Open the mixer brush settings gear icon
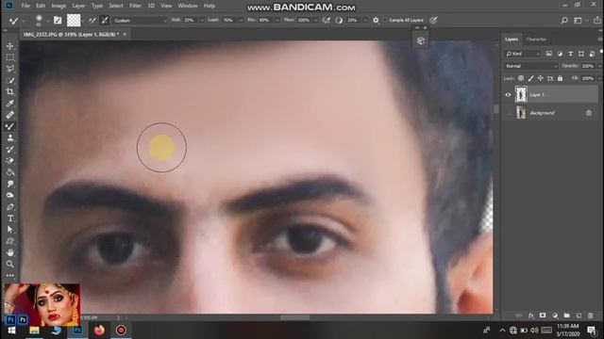Viewport: 604px width, 339px height. pyautogui.click(x=376, y=21)
